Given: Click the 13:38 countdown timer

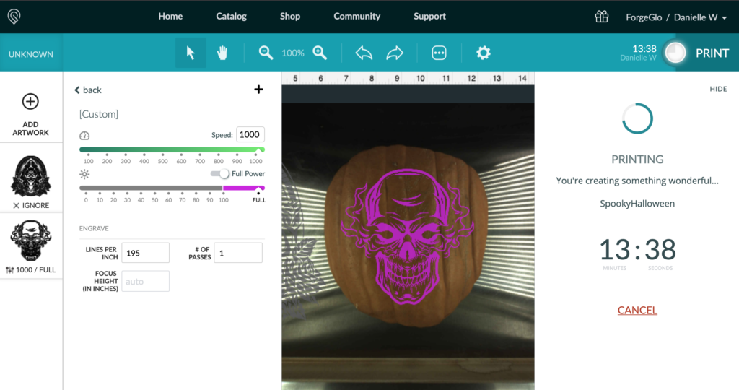Looking at the screenshot, I should pos(637,249).
